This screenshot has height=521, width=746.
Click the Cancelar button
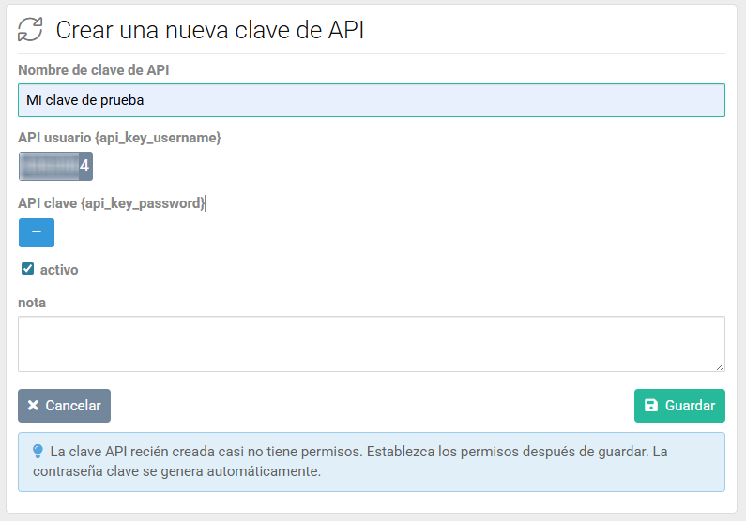64,406
